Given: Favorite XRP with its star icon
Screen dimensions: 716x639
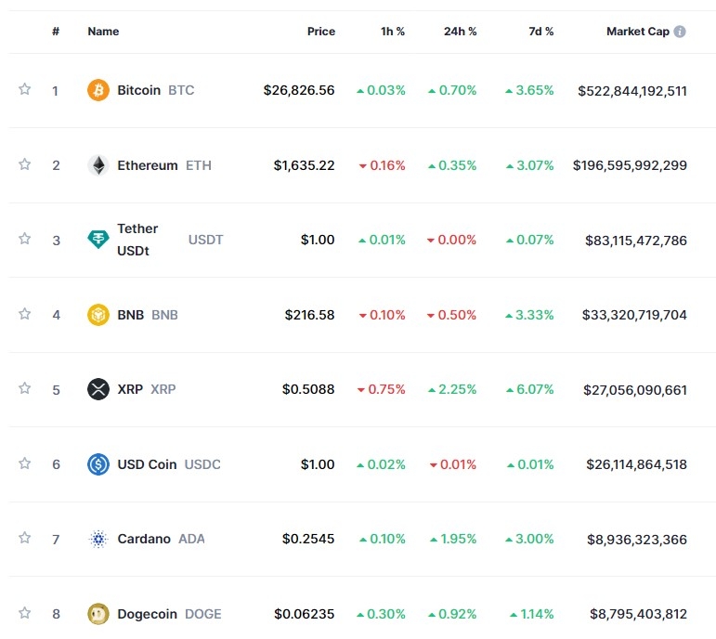Looking at the screenshot, I should point(25,388).
